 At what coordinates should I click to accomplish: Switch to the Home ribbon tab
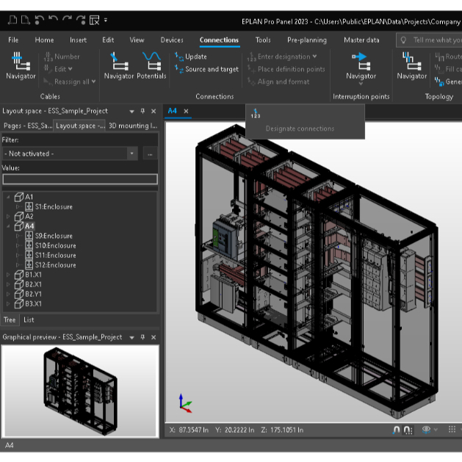(x=44, y=40)
